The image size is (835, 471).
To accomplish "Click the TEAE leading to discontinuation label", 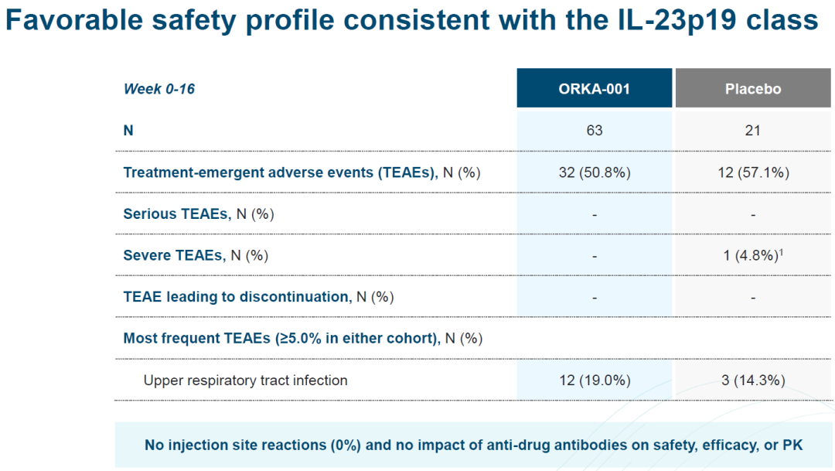I will [260, 297].
